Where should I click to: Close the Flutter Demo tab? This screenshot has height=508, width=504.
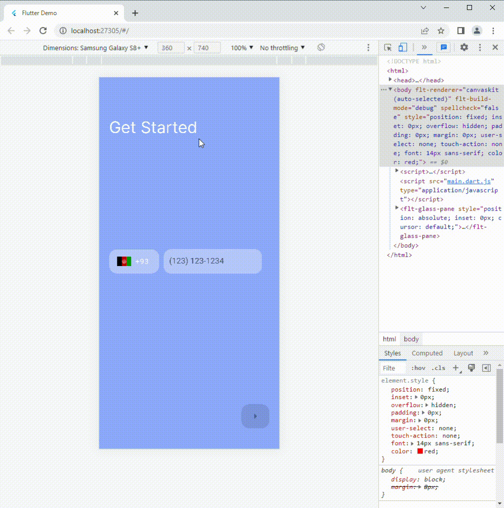(x=116, y=13)
